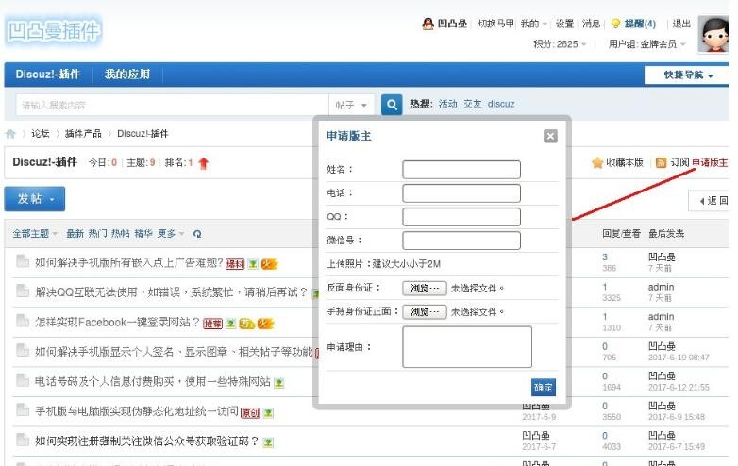The image size is (738, 466).
Task: Click the lightbulb 提醒 notification icon
Action: click(x=615, y=24)
